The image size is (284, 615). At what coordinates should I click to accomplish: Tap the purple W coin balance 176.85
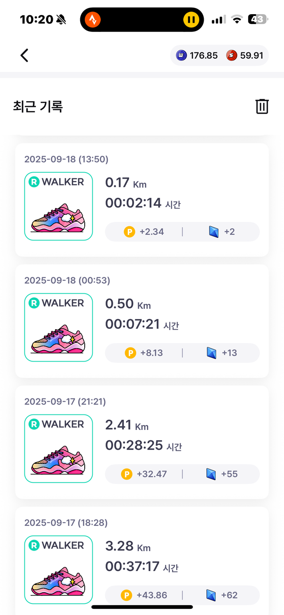(197, 55)
